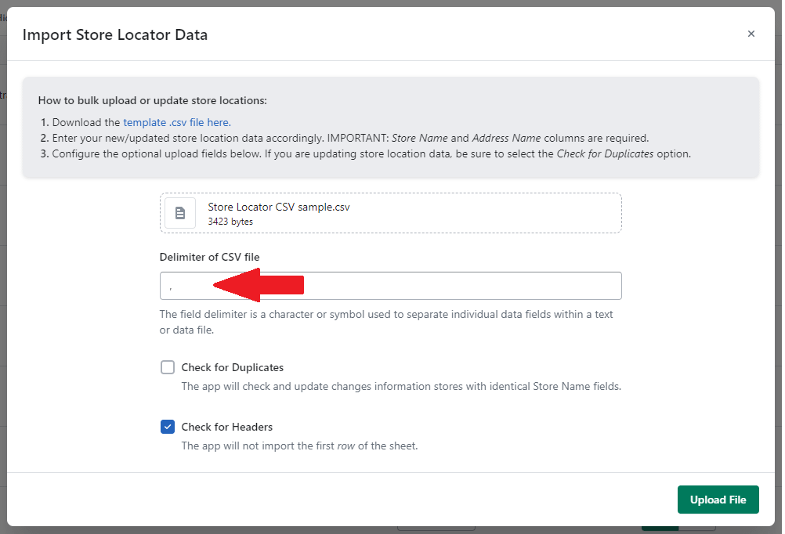The height and width of the screenshot is (534, 785).
Task: Click the Delimiter of CSV file label
Action: click(209, 257)
